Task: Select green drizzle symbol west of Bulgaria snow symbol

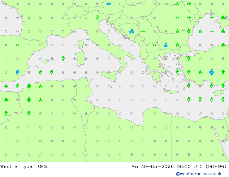Action: (155, 45)
